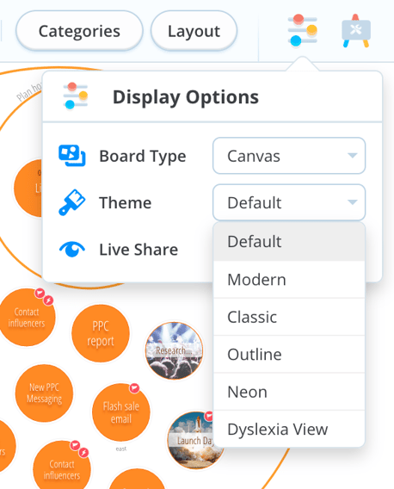Open the Layout button
The height and width of the screenshot is (489, 394).
194,31
